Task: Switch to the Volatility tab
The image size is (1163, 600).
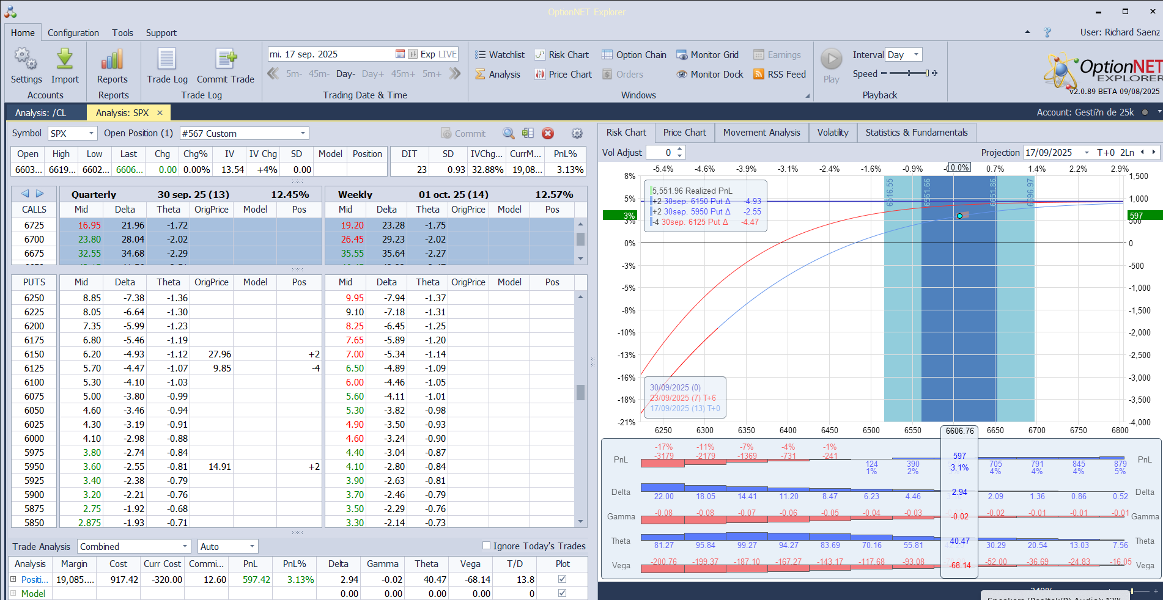Action: [x=833, y=133]
